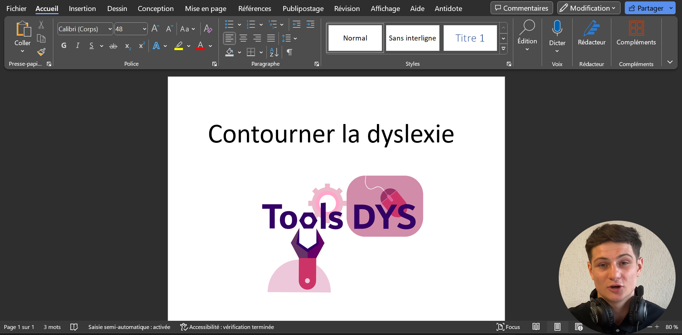682x335 pixels.
Task: Click the Édition search icon
Action: click(527, 28)
